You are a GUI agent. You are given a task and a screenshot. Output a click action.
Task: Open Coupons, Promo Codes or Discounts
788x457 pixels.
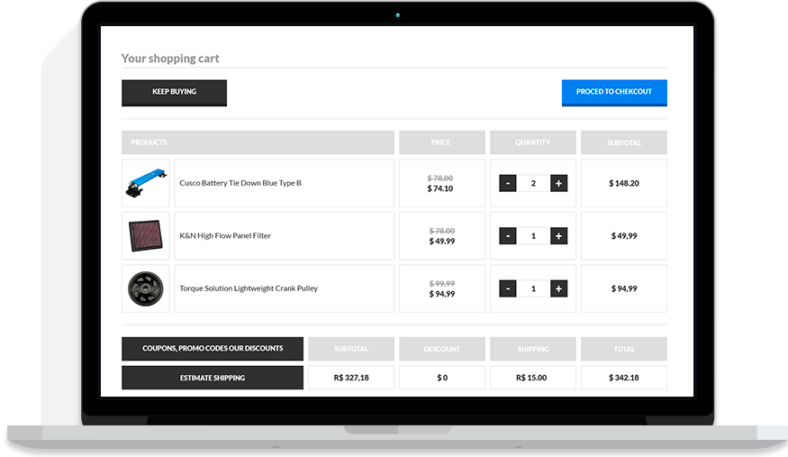[213, 349]
